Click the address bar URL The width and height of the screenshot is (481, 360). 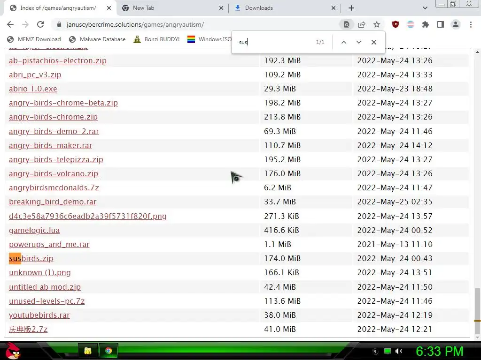(135, 24)
